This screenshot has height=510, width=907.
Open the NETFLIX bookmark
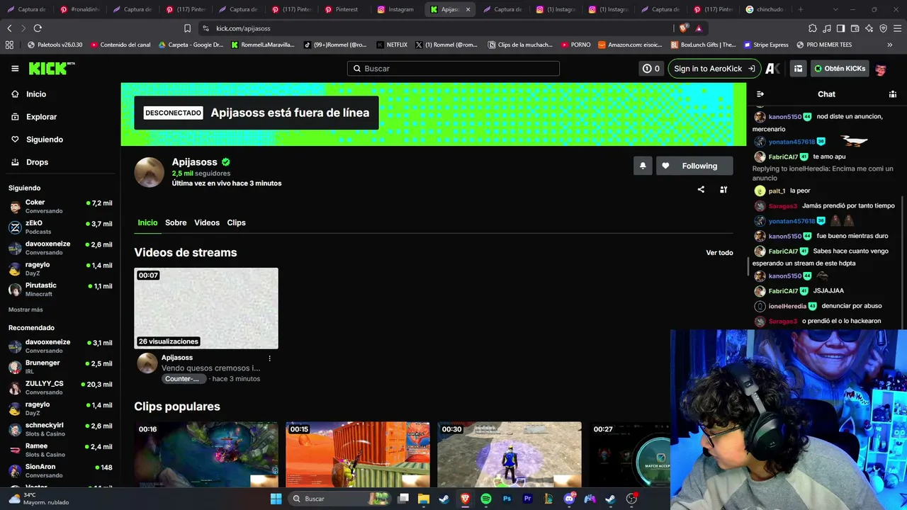point(392,45)
